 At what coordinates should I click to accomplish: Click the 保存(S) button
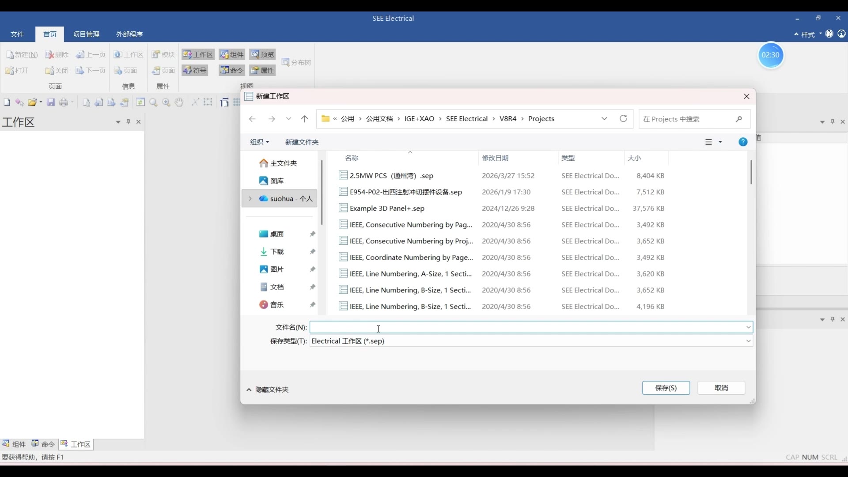point(666,388)
